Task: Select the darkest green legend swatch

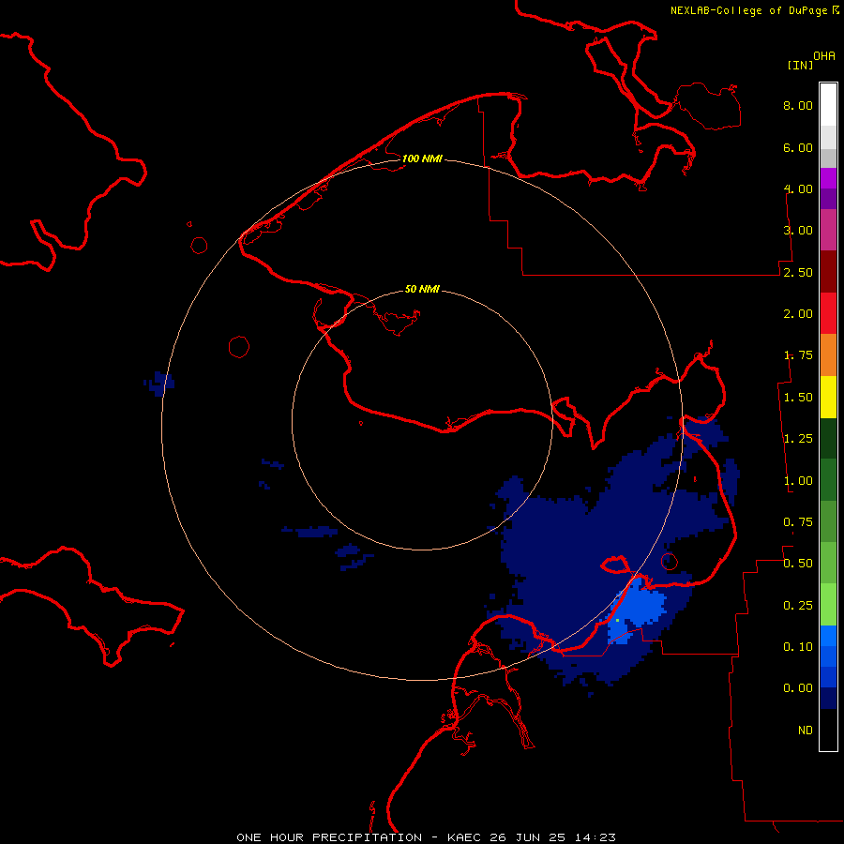Action: coord(828,438)
